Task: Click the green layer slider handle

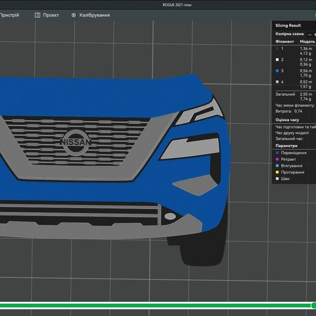Action: pyautogui.click(x=314, y=306)
